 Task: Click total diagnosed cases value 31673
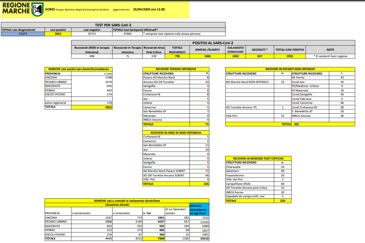pyautogui.click(x=23, y=34)
